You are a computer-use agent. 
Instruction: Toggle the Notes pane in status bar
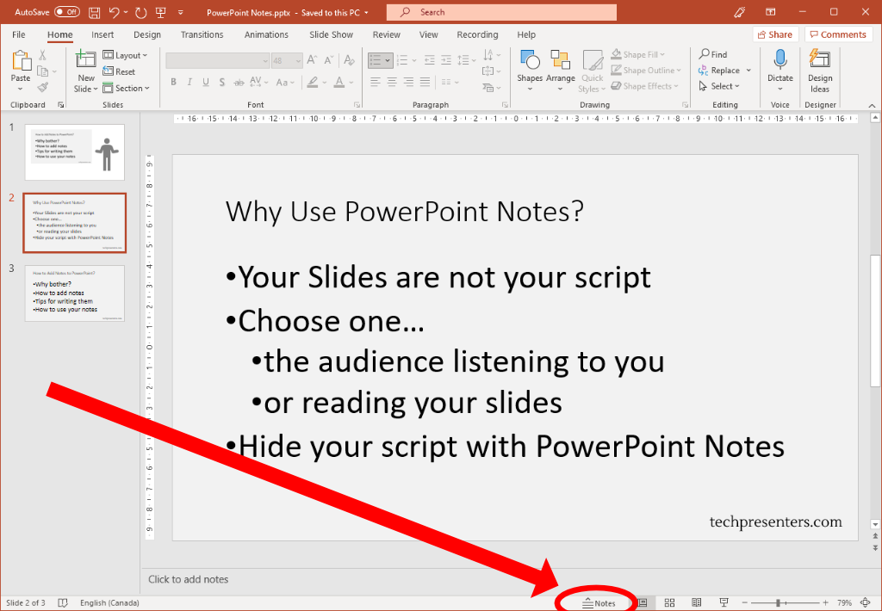(599, 602)
